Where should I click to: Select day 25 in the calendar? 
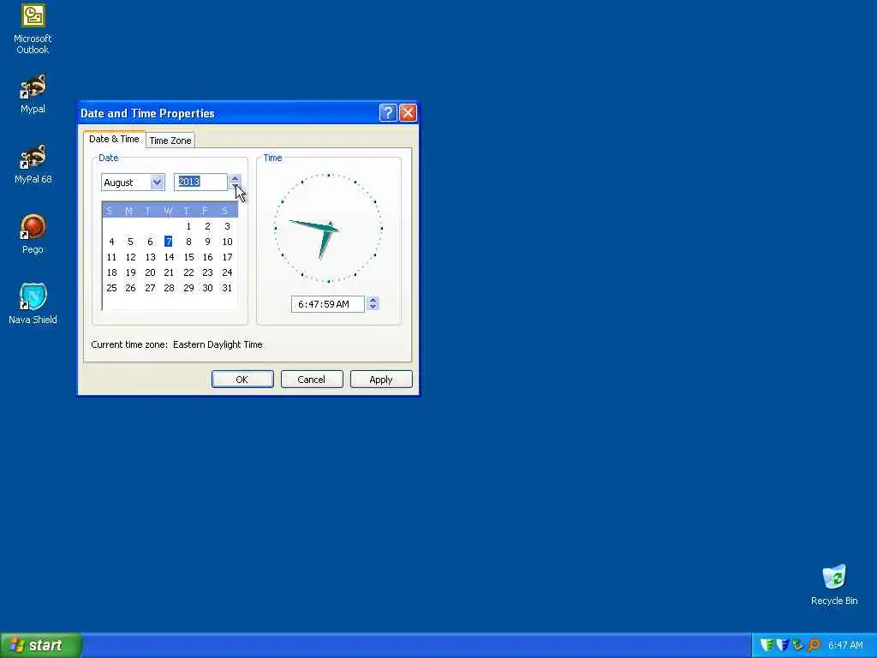112,288
